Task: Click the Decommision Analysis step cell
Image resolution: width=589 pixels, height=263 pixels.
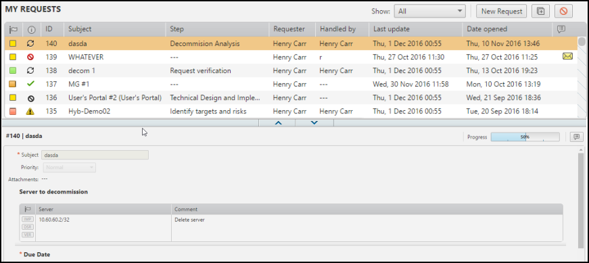Action: click(205, 43)
